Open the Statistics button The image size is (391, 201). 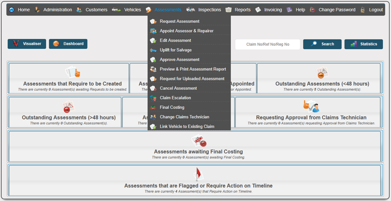(x=364, y=44)
